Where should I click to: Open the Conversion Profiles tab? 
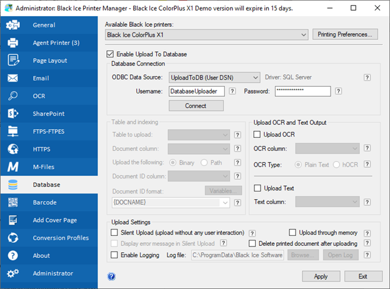49,238
